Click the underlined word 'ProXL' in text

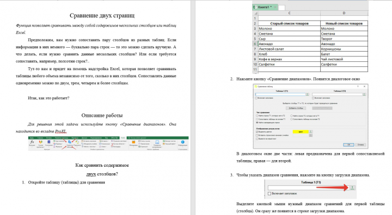(60, 131)
